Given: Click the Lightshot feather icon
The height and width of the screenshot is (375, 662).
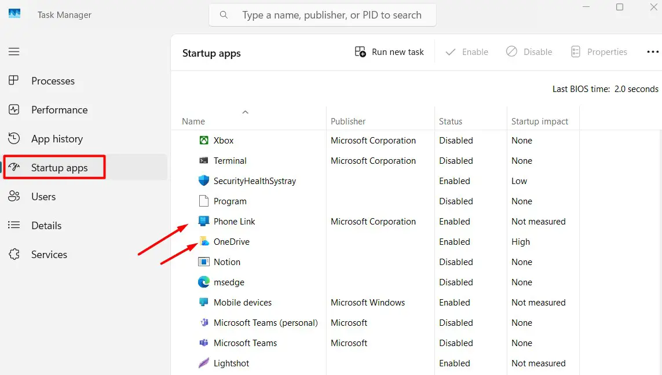Looking at the screenshot, I should [203, 363].
